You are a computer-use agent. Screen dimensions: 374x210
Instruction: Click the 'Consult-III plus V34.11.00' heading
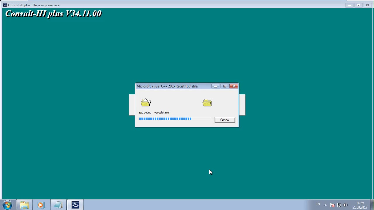pos(53,14)
